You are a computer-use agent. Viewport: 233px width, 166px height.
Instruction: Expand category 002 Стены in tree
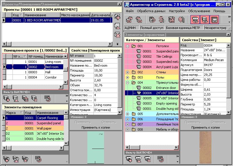coord(127,72)
